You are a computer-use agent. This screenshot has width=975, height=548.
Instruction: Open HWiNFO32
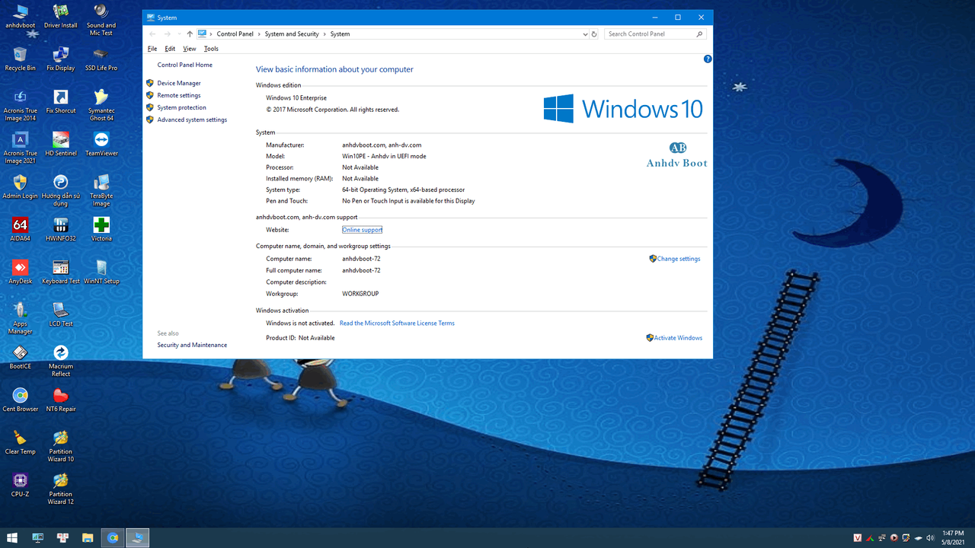(61, 230)
